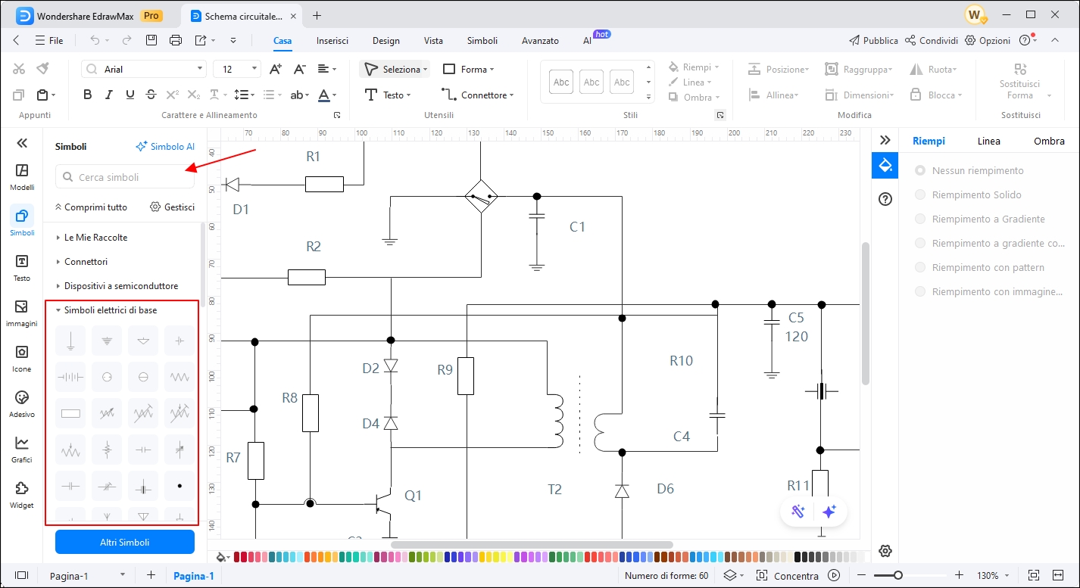Click the Simbolo AI link
Screen dimensions: 1080x588
click(165, 146)
